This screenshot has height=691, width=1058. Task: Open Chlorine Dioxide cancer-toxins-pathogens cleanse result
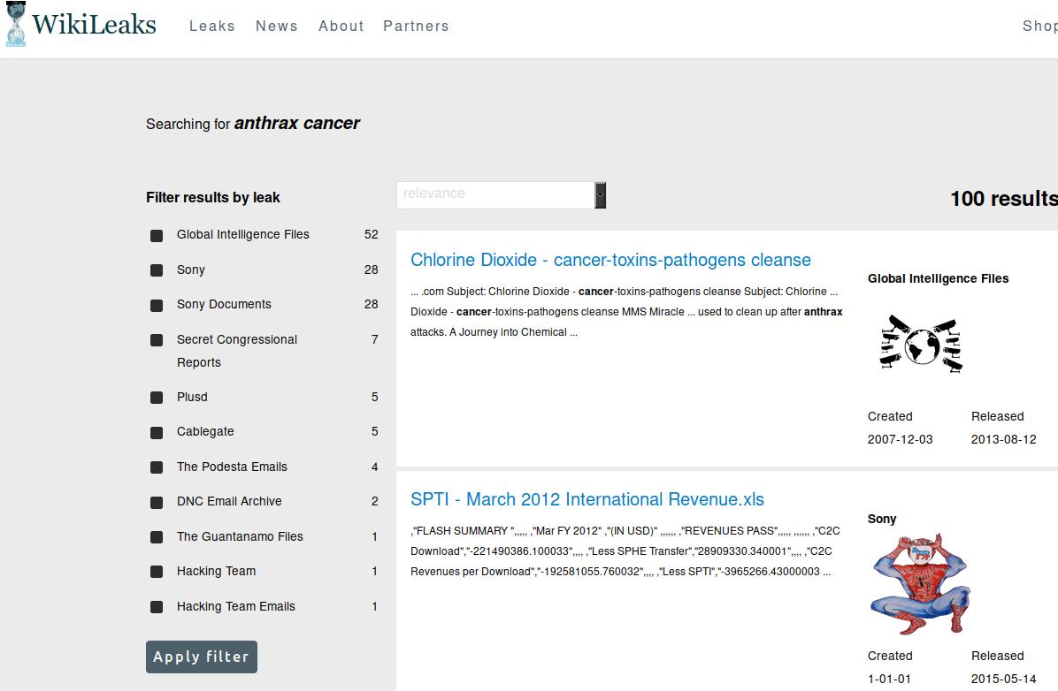(x=610, y=260)
